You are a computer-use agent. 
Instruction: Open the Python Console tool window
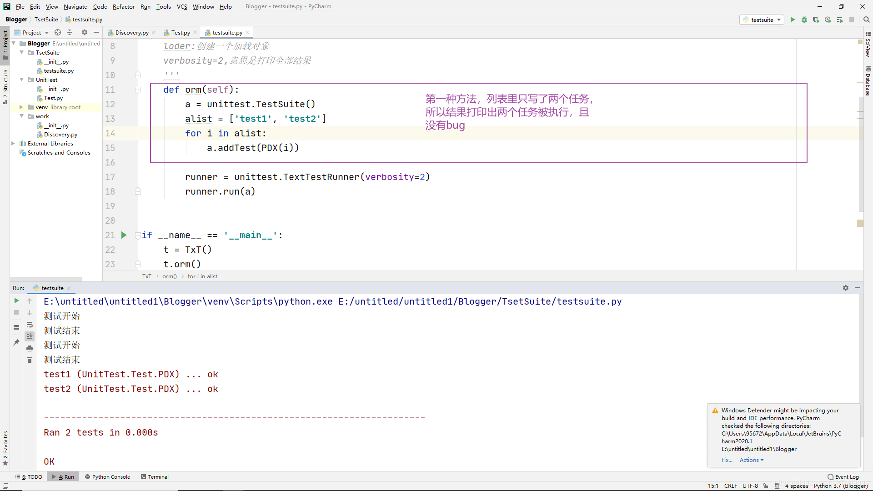[x=108, y=476]
